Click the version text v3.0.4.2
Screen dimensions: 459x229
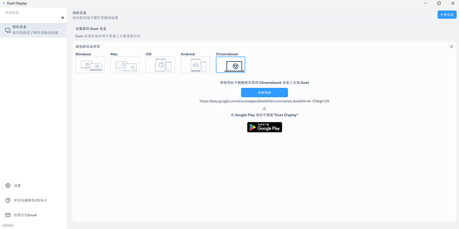click(x=8, y=225)
